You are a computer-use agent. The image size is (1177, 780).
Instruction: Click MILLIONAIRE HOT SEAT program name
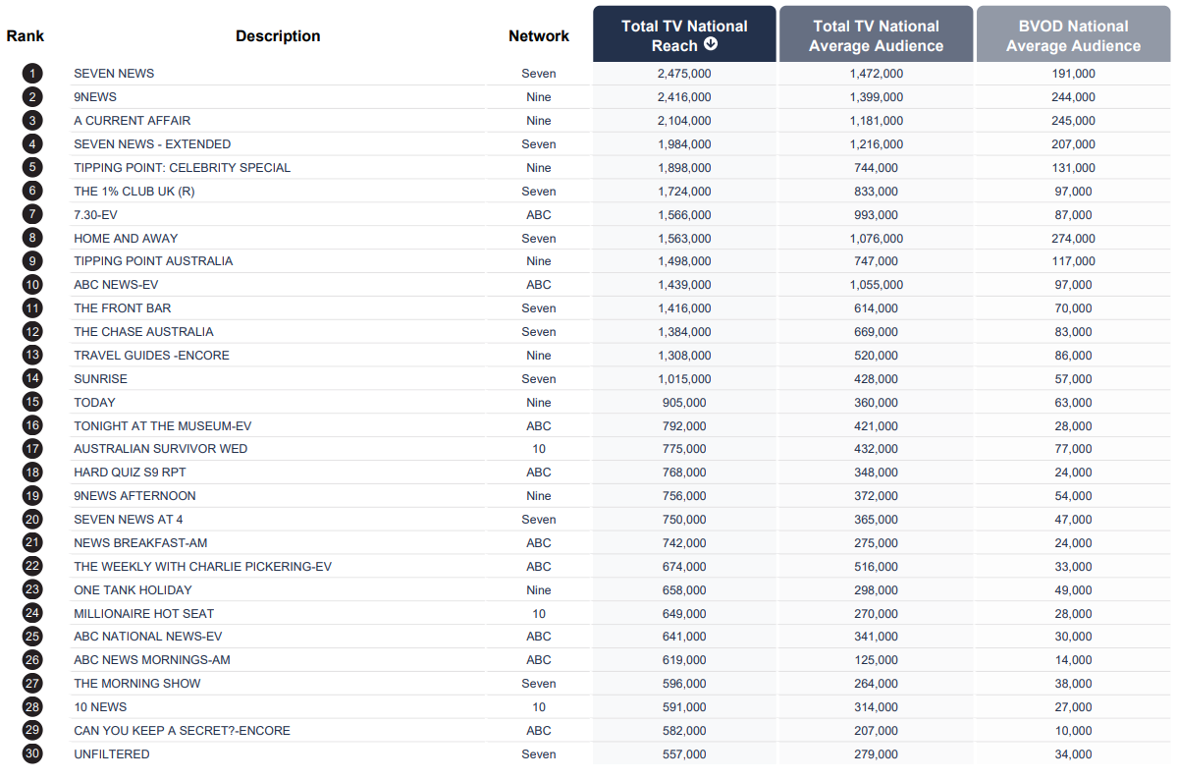coord(143,614)
